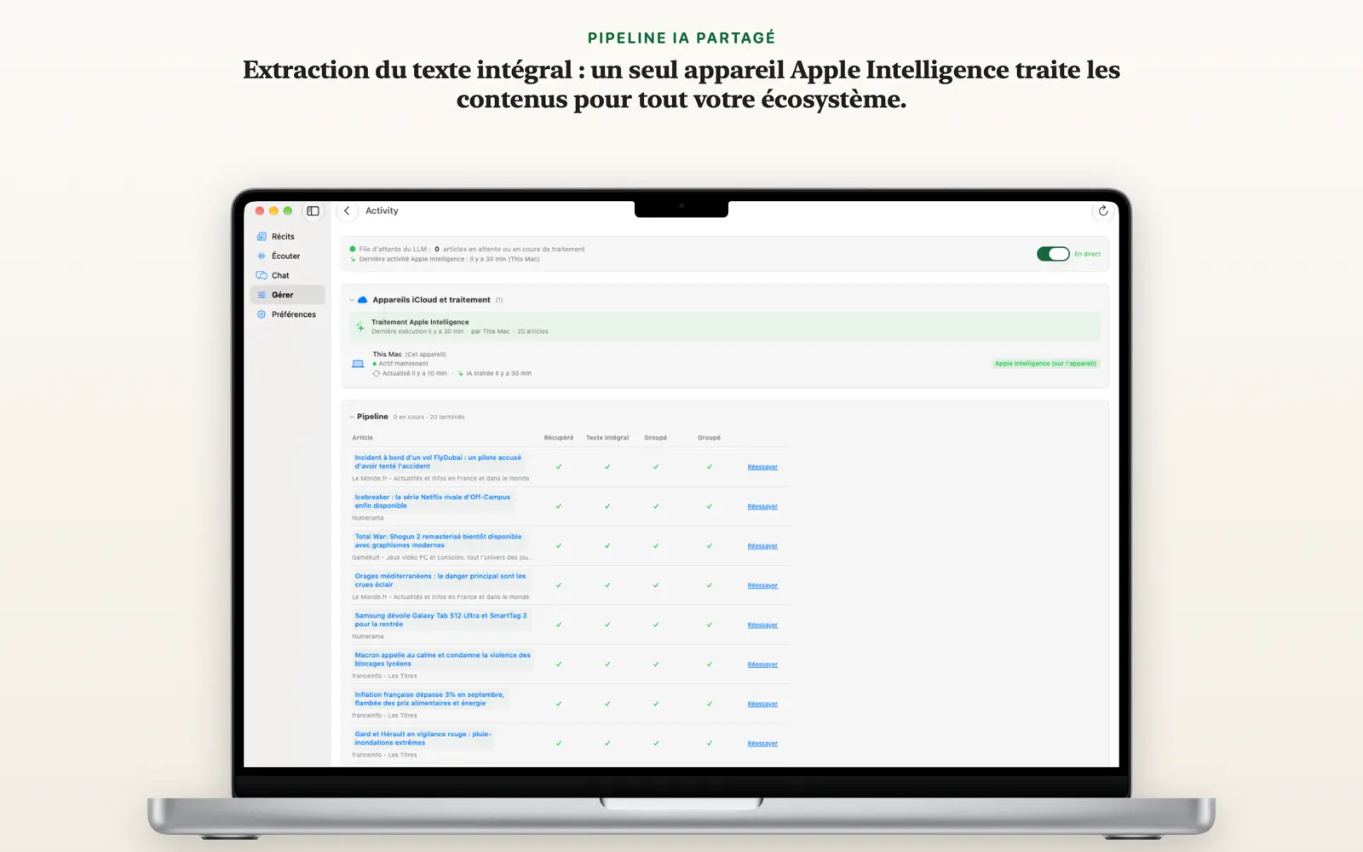Open Préférences in the sidebar
This screenshot has height=852, width=1363.
coord(288,314)
